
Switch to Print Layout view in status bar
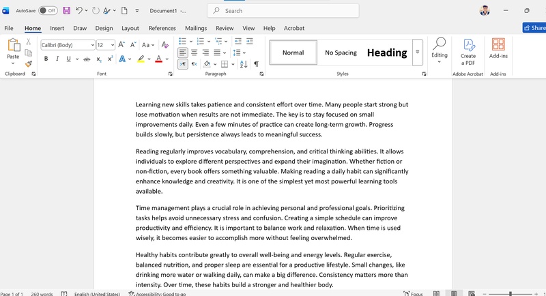coord(454,293)
